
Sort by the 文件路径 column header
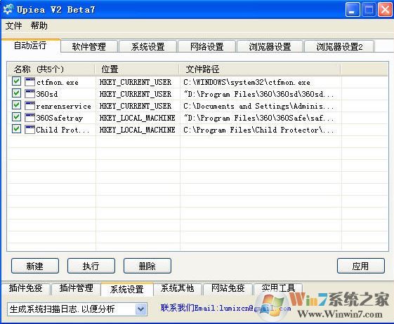pyautogui.click(x=260, y=69)
